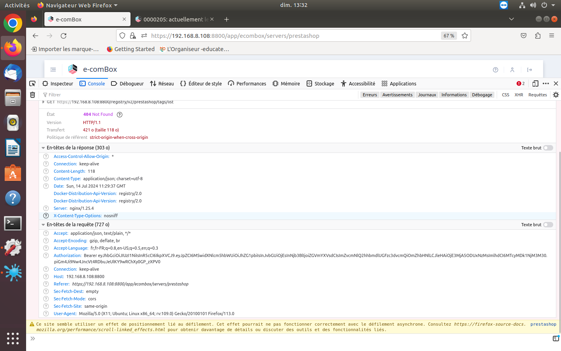Toggle raw text for response headers
561x351 pixels.
click(x=548, y=148)
